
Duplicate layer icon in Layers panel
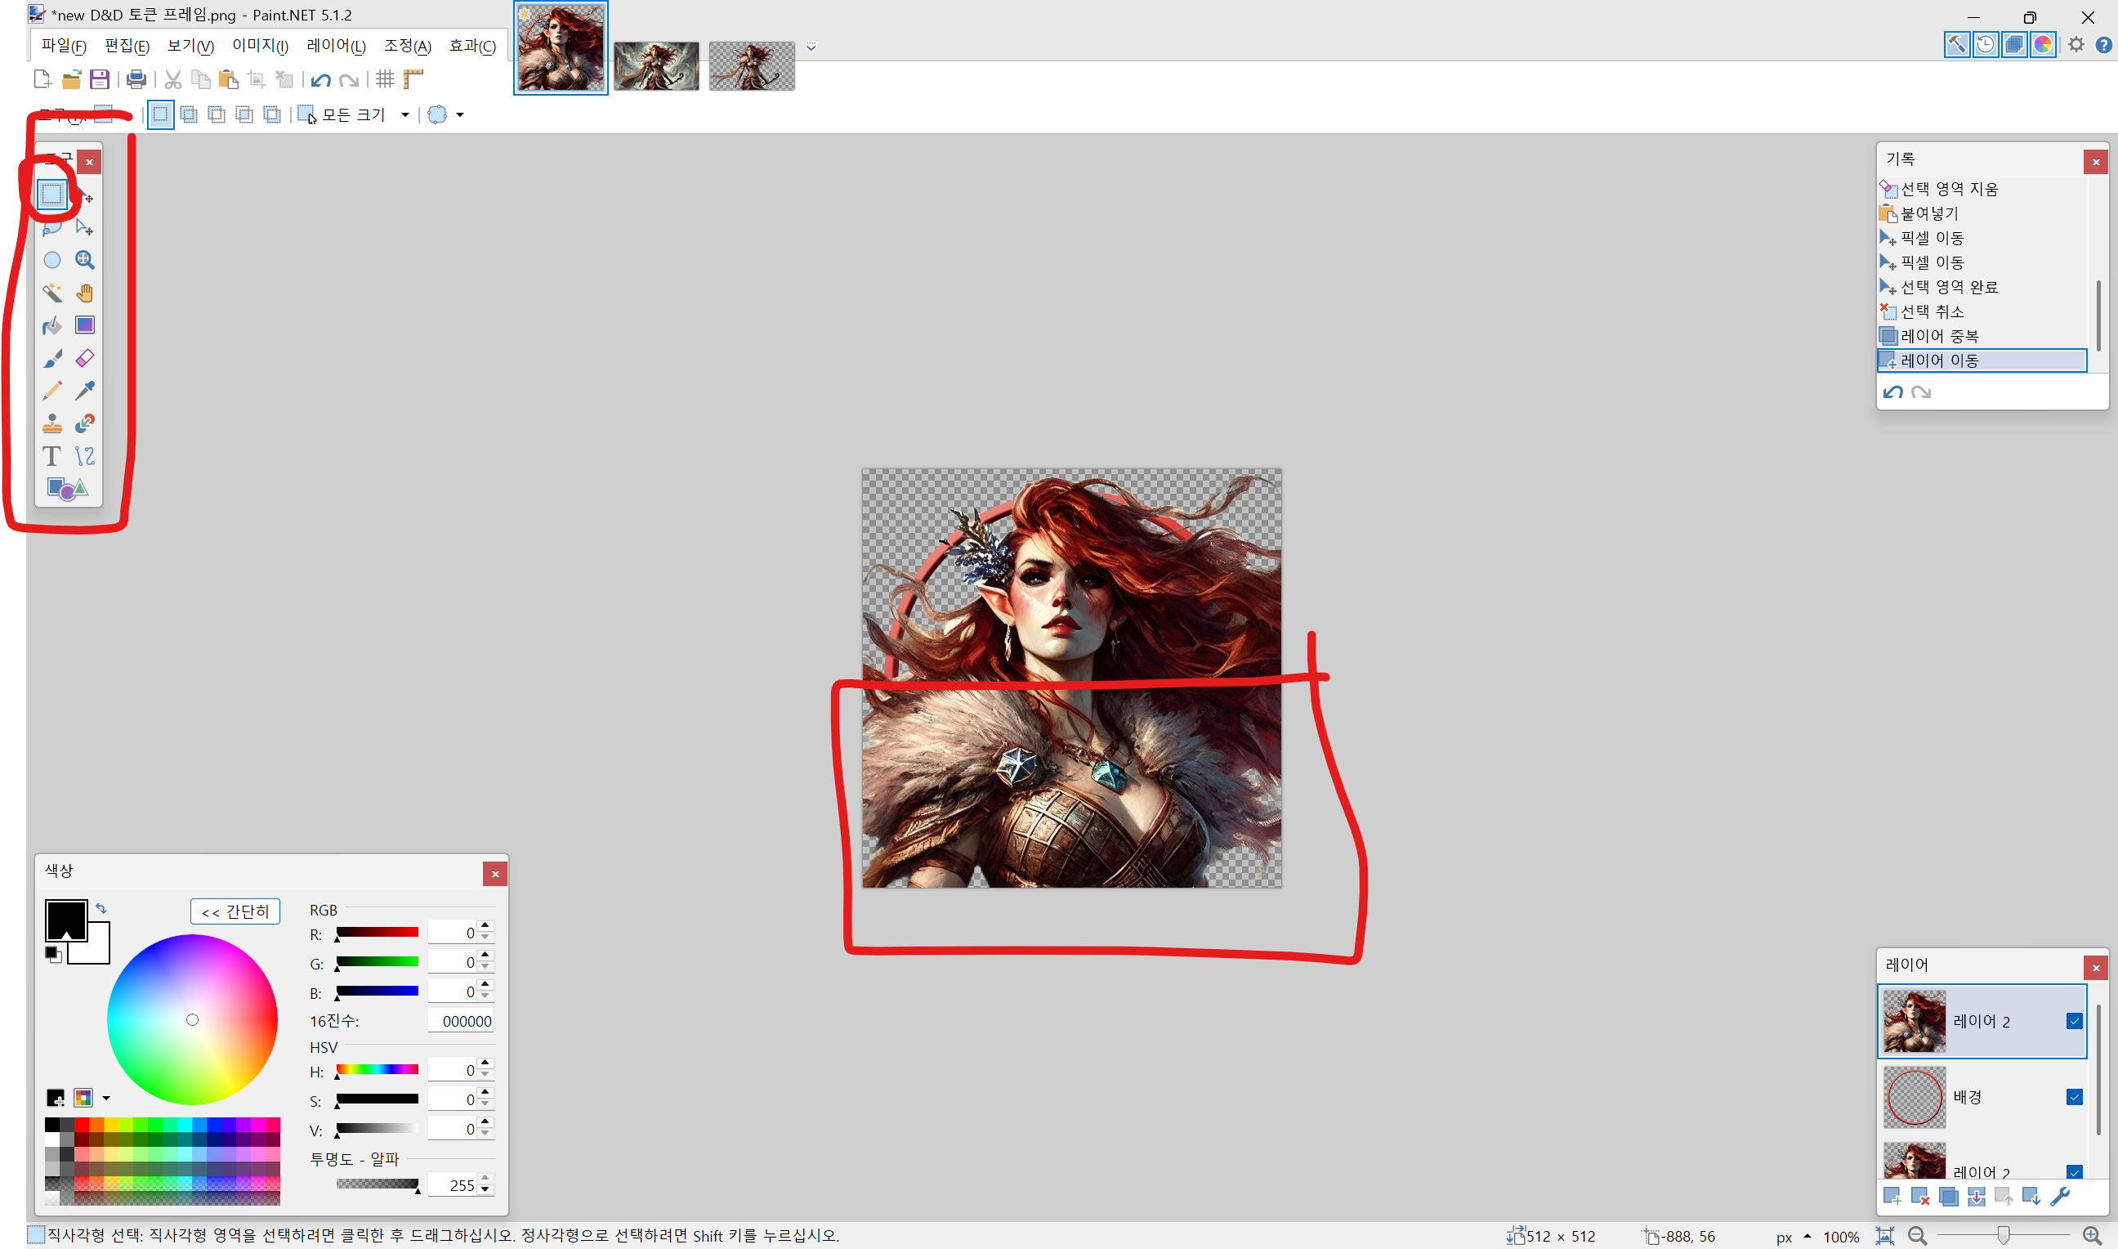click(x=1948, y=1196)
